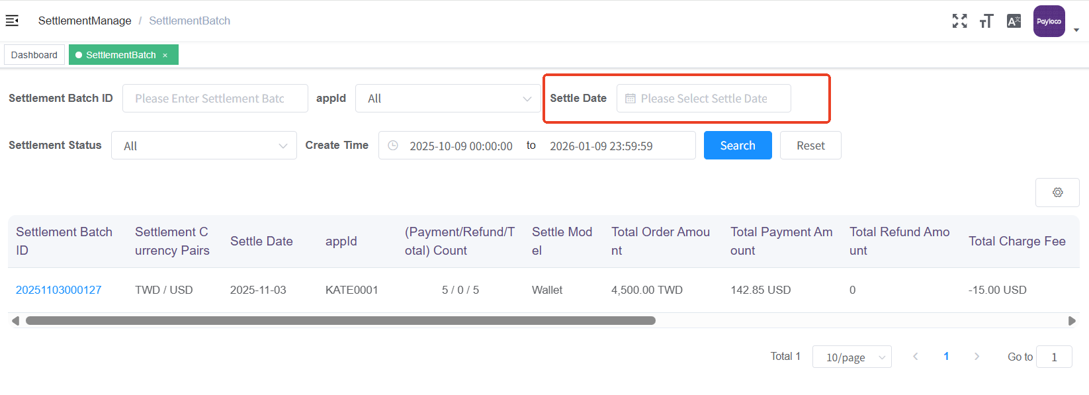The image size is (1089, 395).
Task: Click the horizontal table scrollbar
Action: [340, 321]
